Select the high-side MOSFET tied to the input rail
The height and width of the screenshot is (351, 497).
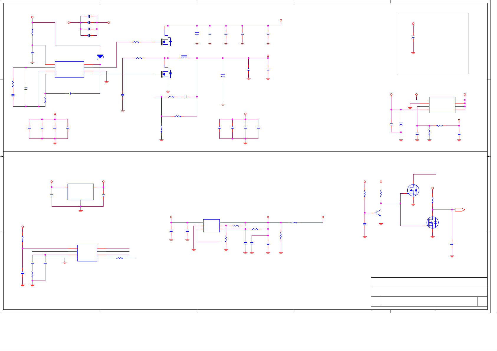point(166,42)
